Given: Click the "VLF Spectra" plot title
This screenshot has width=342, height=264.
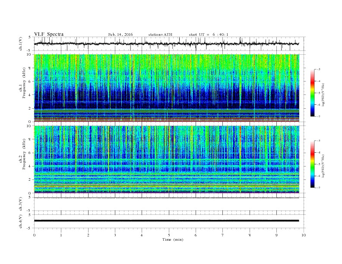Looking at the screenshot, I should (x=49, y=34).
